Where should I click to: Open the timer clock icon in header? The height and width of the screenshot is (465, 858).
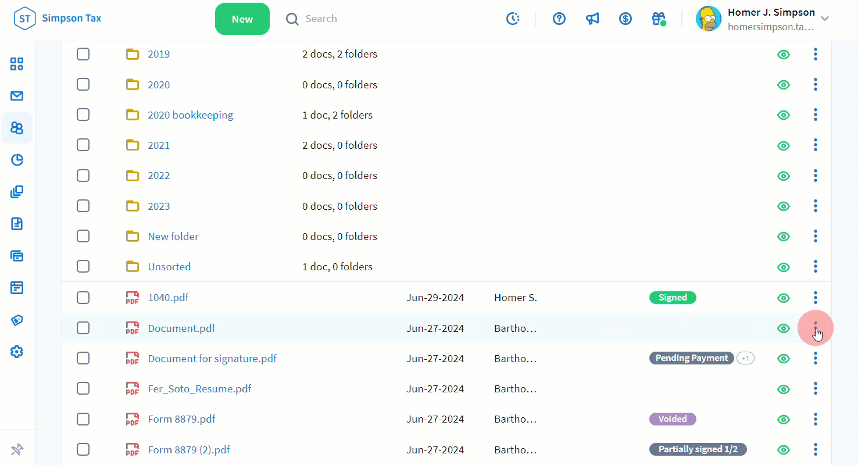pyautogui.click(x=513, y=19)
